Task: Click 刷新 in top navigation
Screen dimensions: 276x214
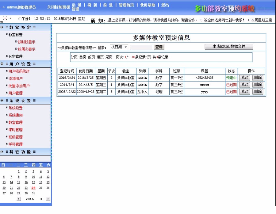Action: [92, 5]
